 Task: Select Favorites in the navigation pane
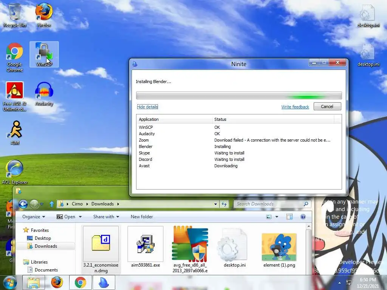[x=36, y=230]
